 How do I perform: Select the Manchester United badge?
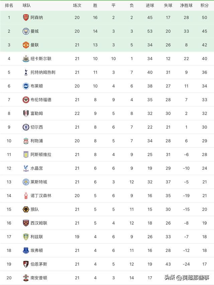(x=26, y=45)
